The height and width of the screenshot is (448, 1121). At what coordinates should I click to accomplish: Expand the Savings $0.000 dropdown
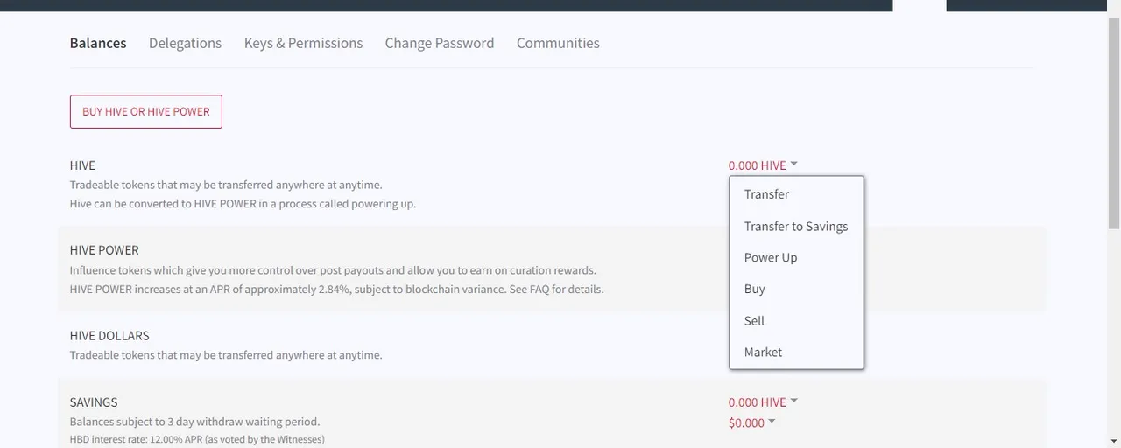[752, 423]
